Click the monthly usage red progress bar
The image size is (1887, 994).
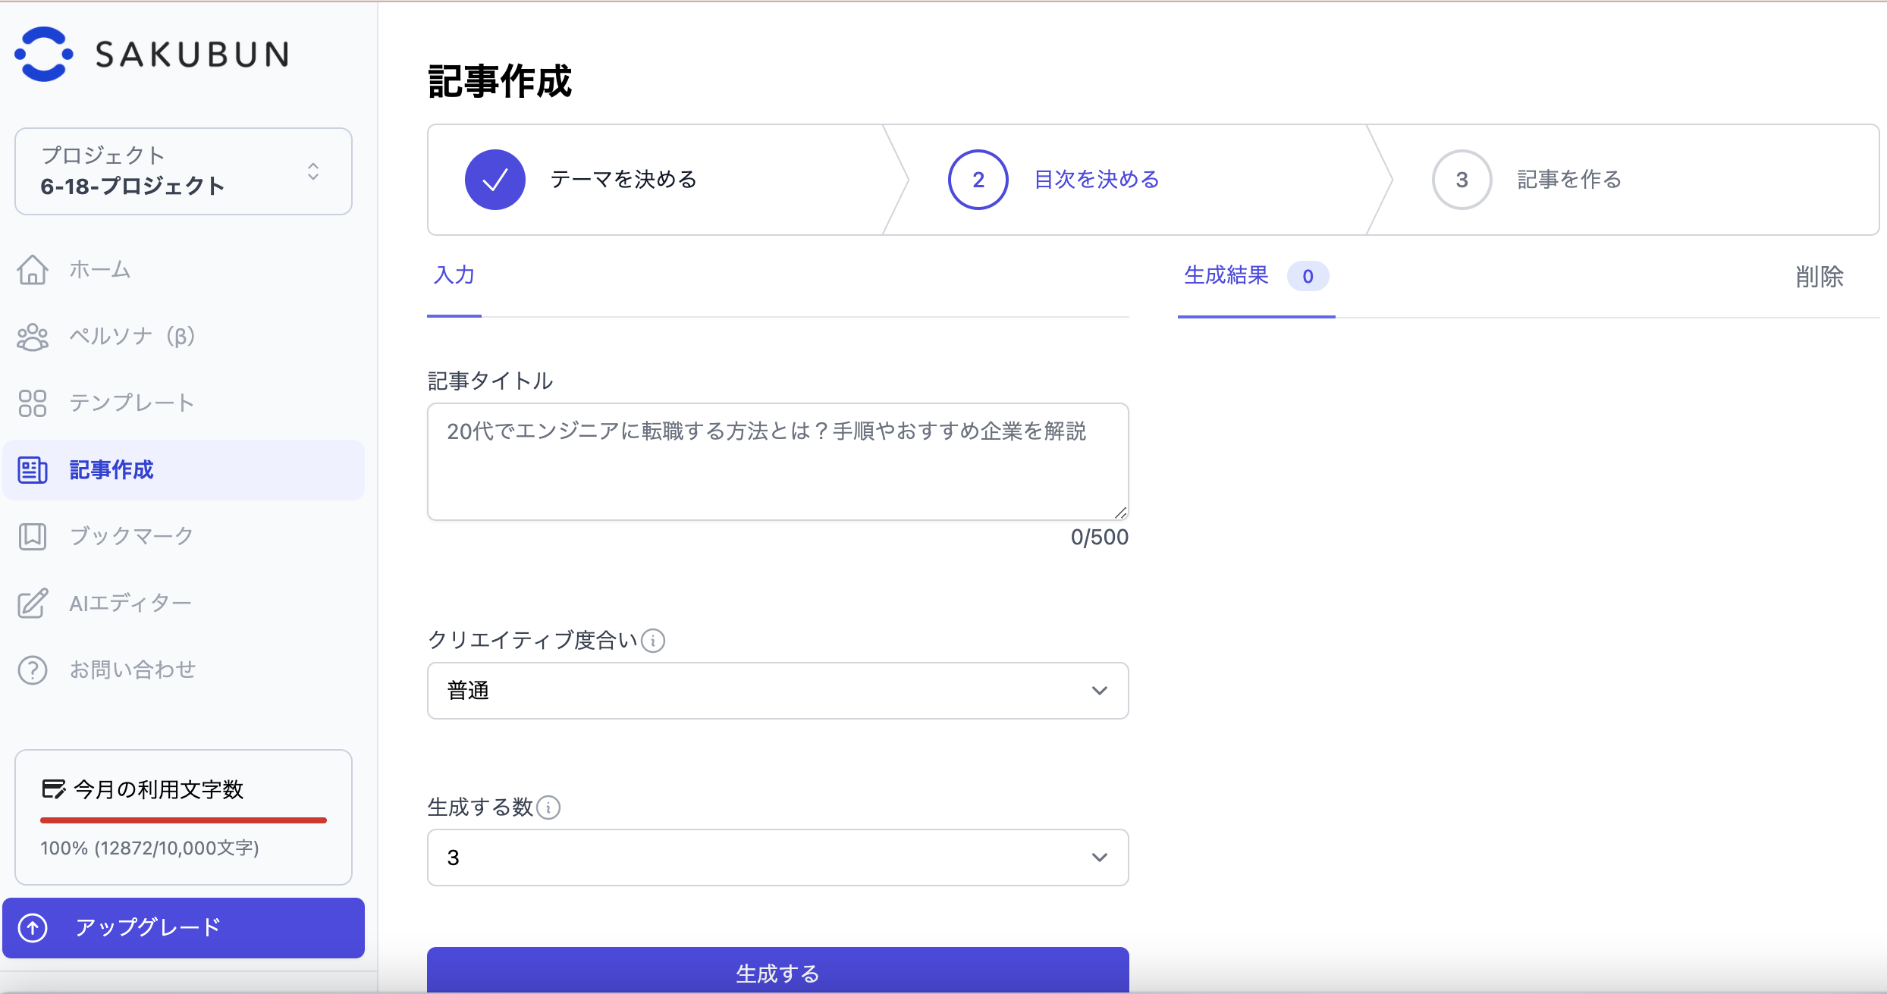tap(183, 820)
